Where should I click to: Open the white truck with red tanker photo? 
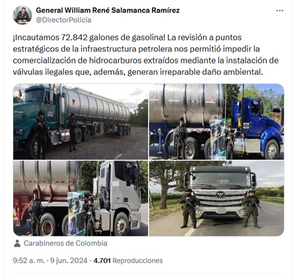(x=80, y=198)
